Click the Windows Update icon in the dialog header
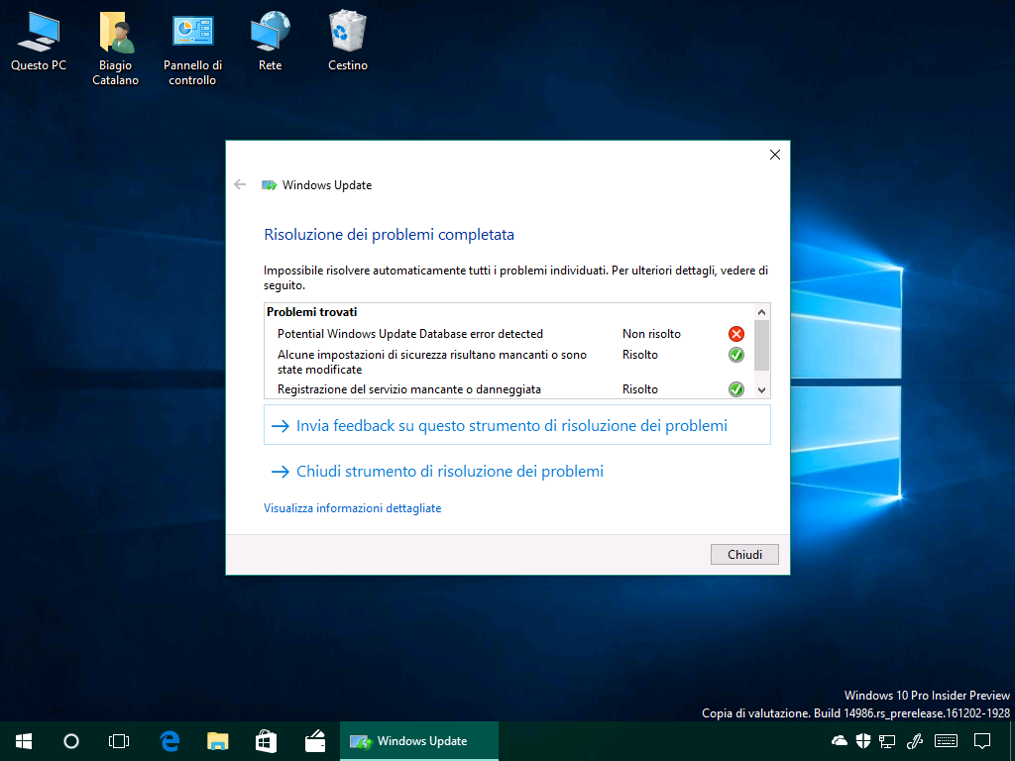 [270, 185]
